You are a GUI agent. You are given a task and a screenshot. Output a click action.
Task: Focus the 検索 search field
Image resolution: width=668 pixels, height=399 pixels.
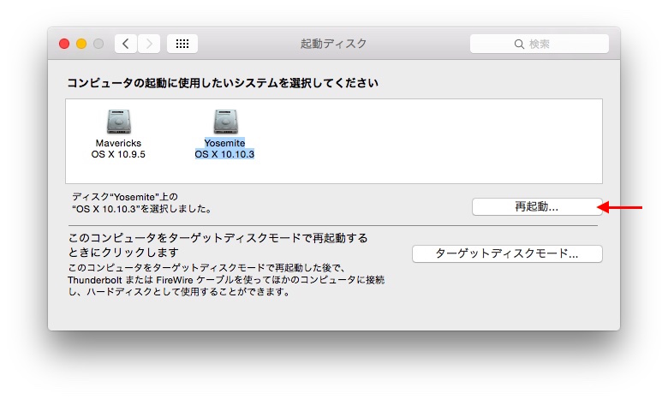540,44
